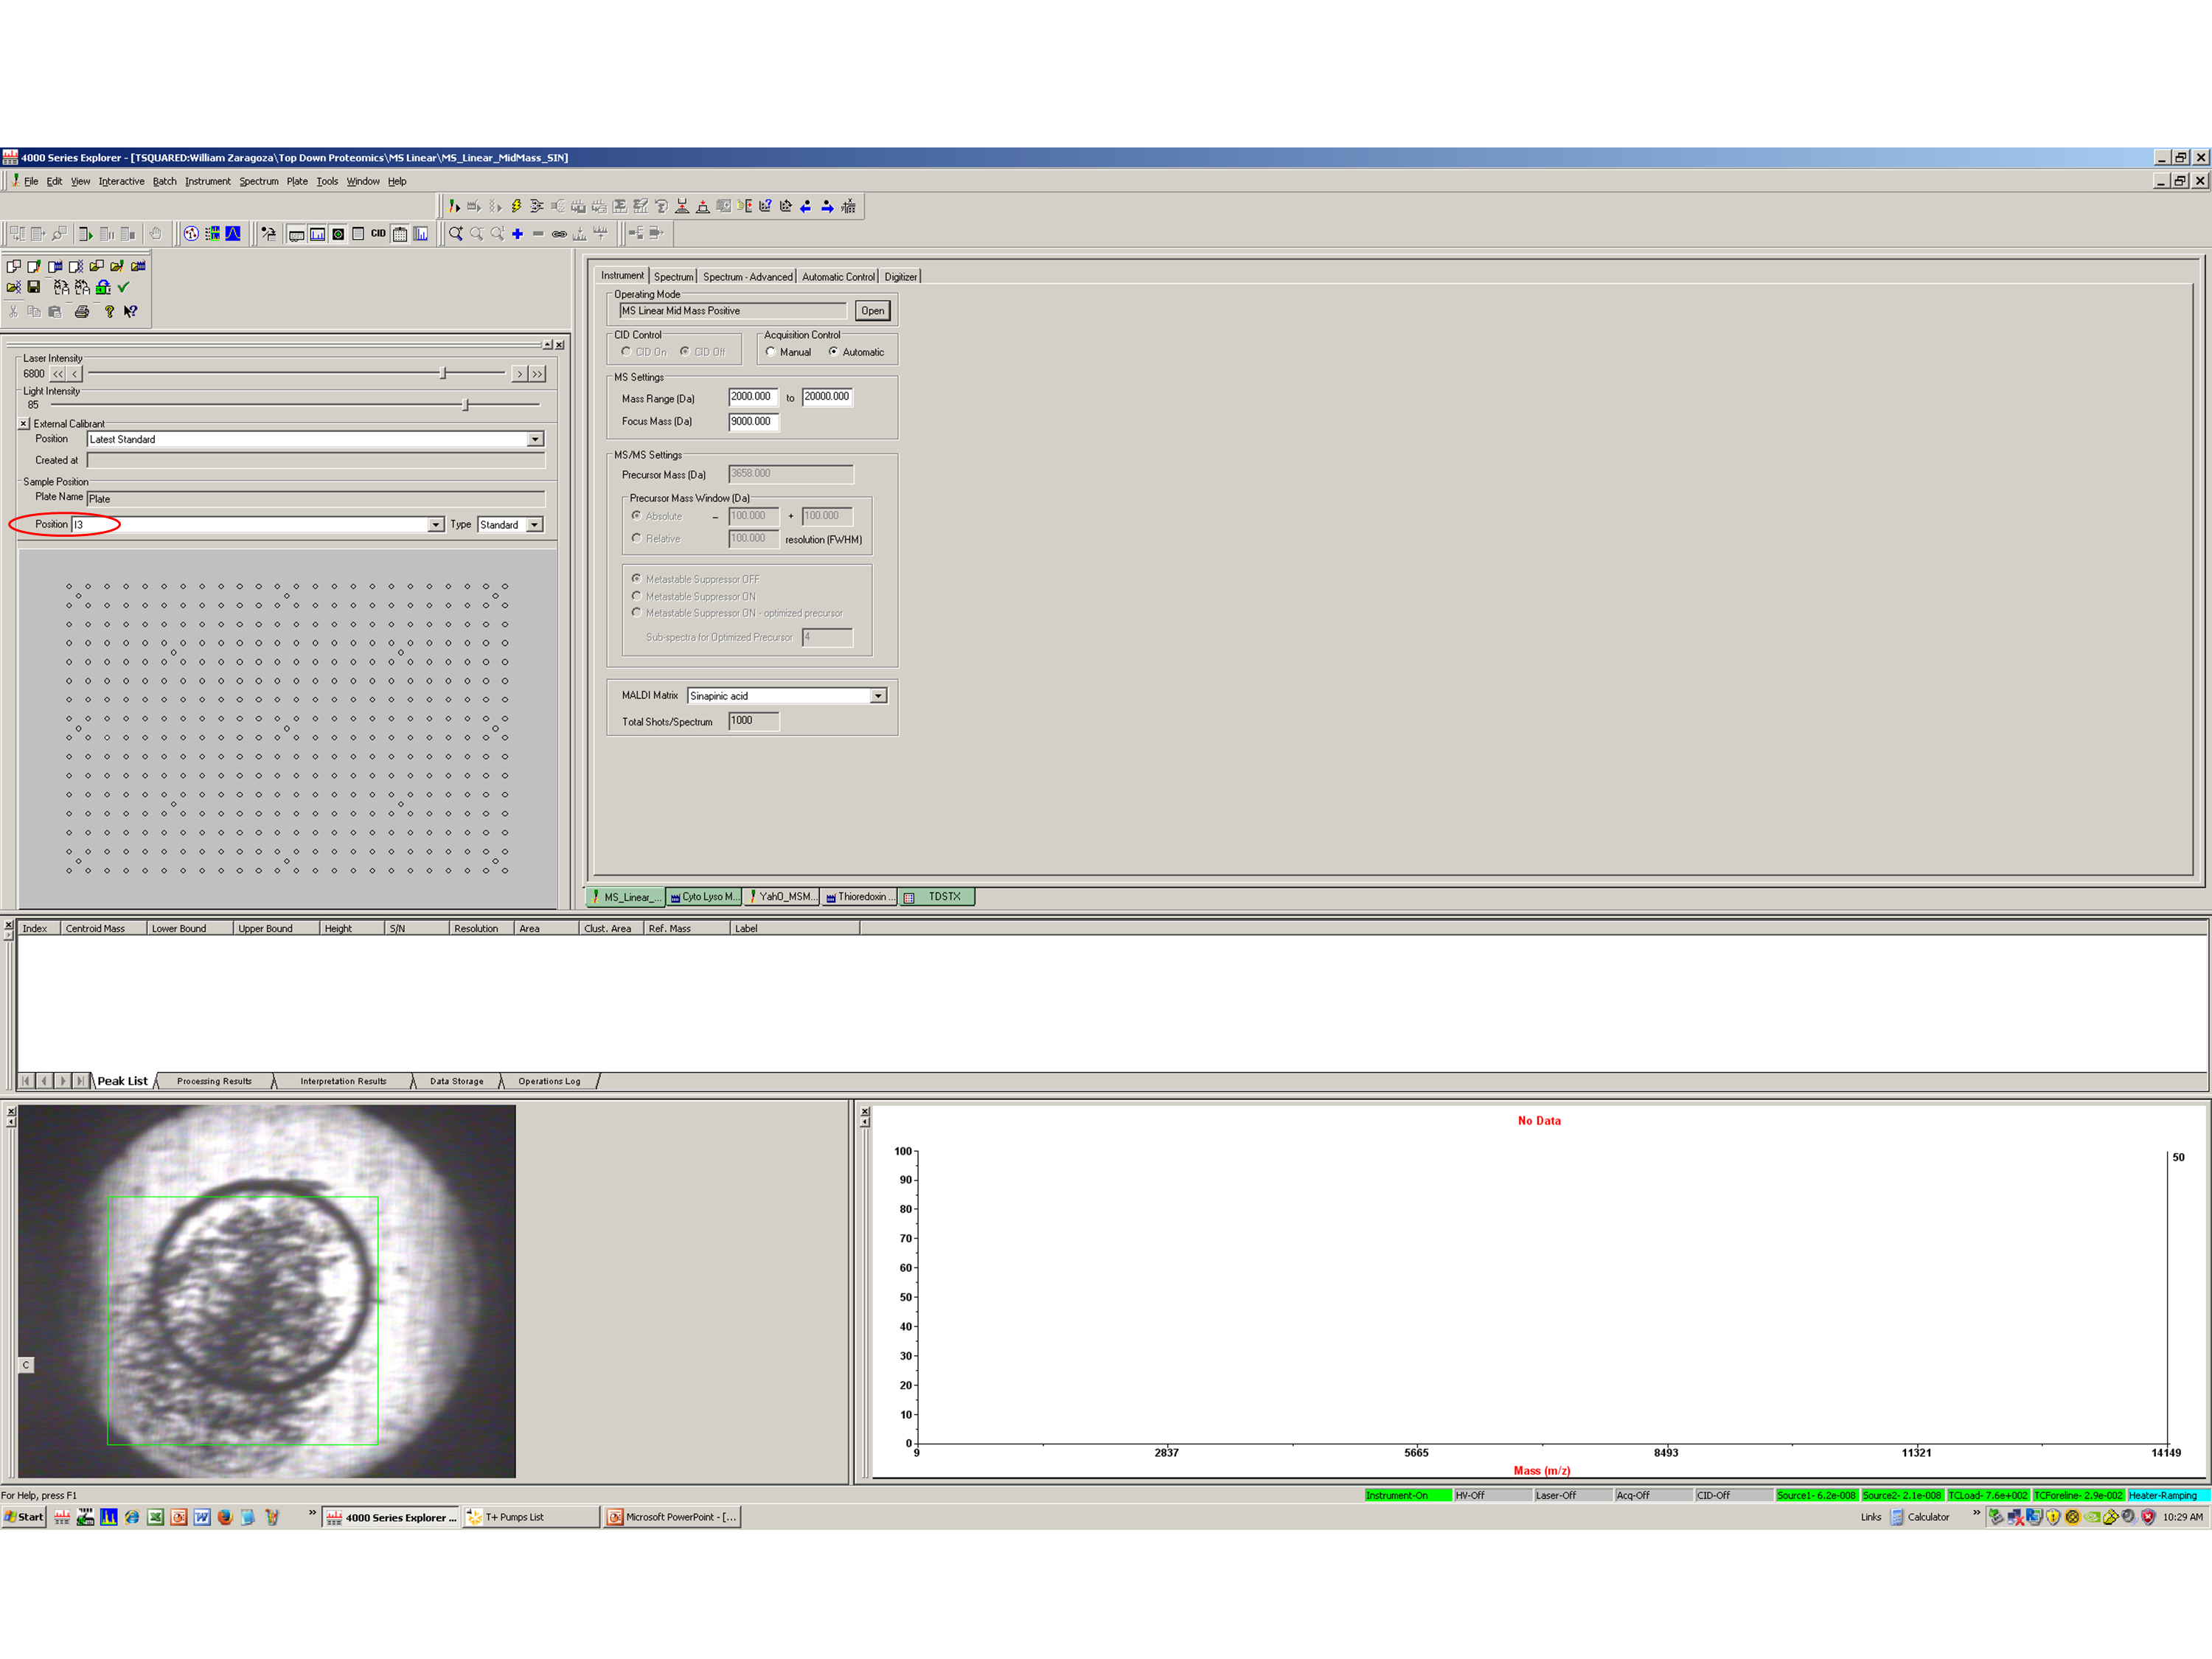This screenshot has width=2212, height=1659.
Task: Open the External Calibrant Position dropdown
Action: click(535, 440)
